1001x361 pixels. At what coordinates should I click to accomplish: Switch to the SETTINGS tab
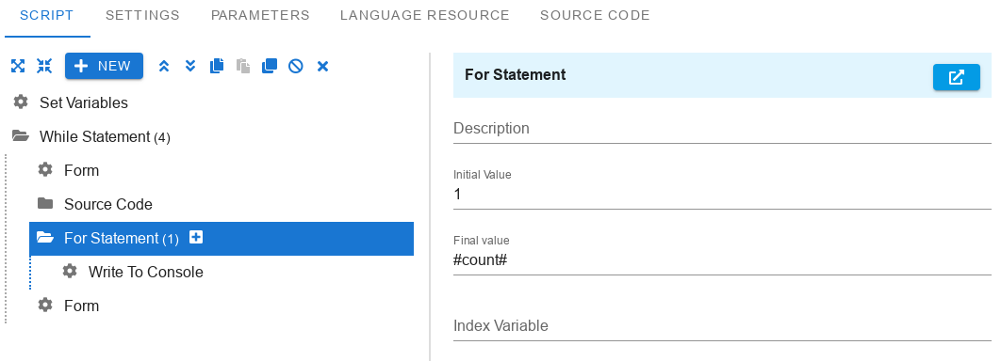pos(142,15)
